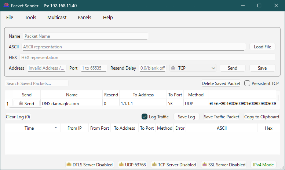Open the Tools menu
The width and height of the screenshot is (285, 170).
coord(30,17)
